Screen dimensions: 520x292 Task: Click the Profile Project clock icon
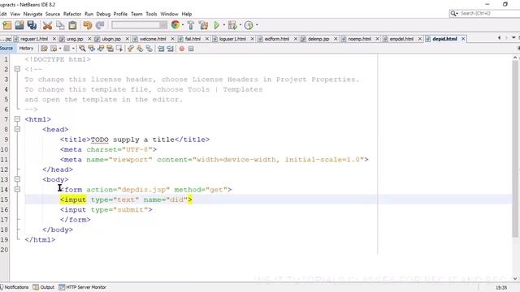[249, 25]
